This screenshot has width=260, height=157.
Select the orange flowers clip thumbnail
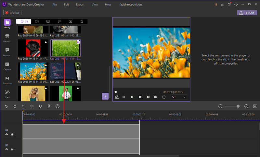click(x=33, y=71)
